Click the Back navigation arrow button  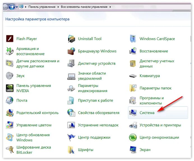coord(5,7)
